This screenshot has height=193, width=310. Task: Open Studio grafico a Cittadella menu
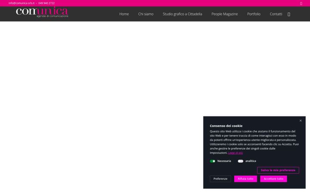coord(182,14)
